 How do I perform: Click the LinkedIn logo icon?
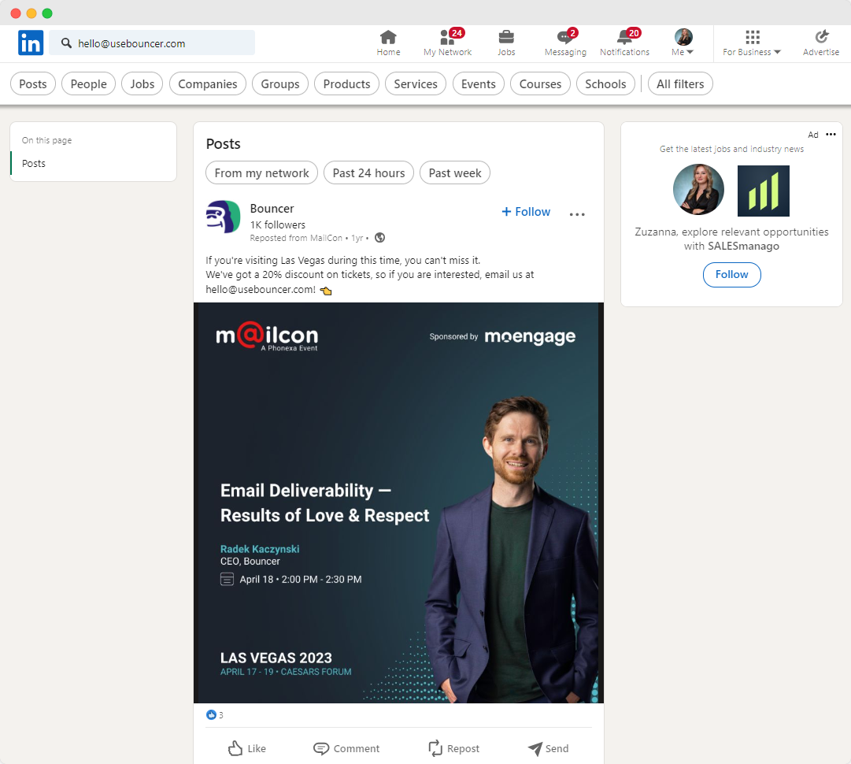pos(31,43)
